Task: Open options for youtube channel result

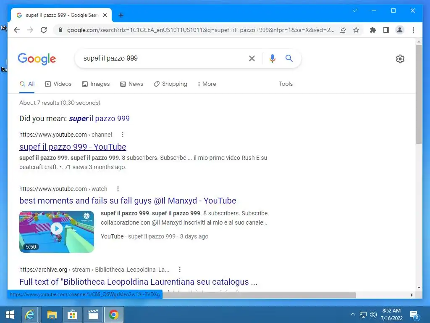Action: click(123, 135)
